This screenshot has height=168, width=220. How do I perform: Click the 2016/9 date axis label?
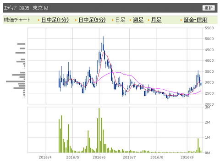[187, 157]
